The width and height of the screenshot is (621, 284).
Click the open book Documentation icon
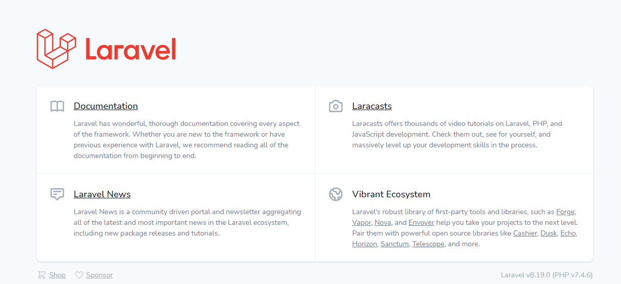tap(57, 107)
